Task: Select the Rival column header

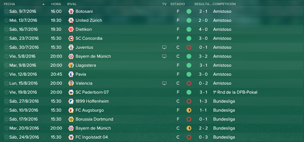Action: point(72,4)
